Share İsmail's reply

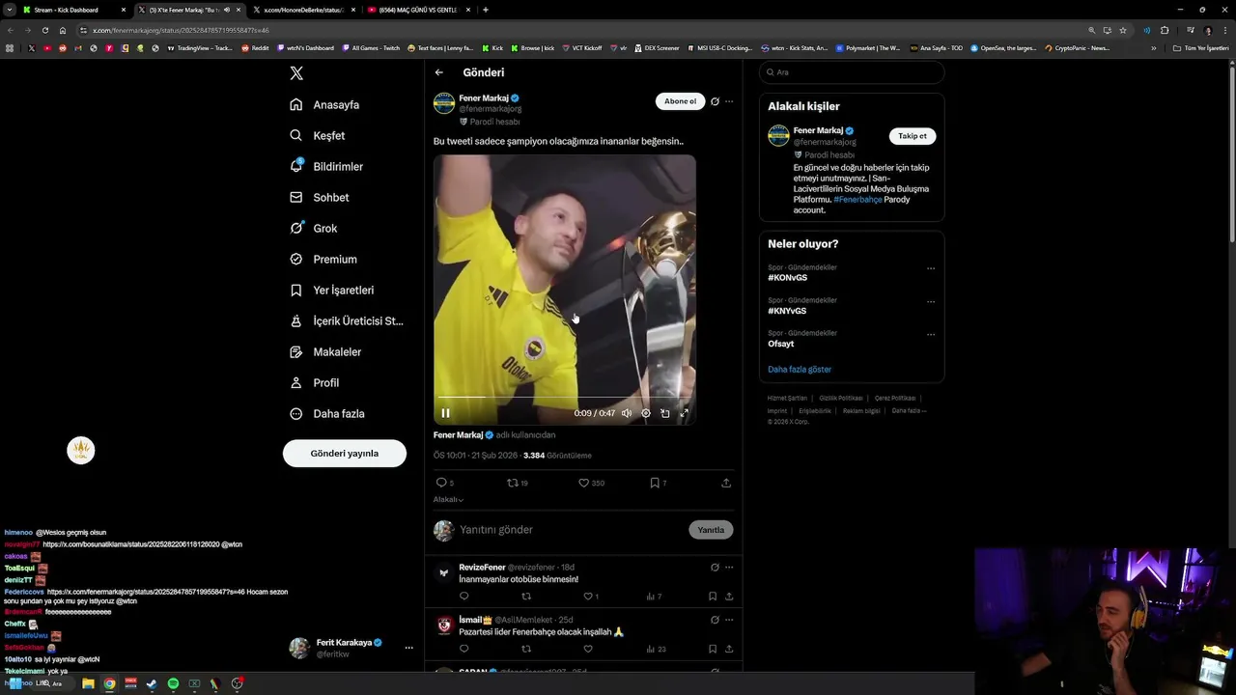point(729,649)
